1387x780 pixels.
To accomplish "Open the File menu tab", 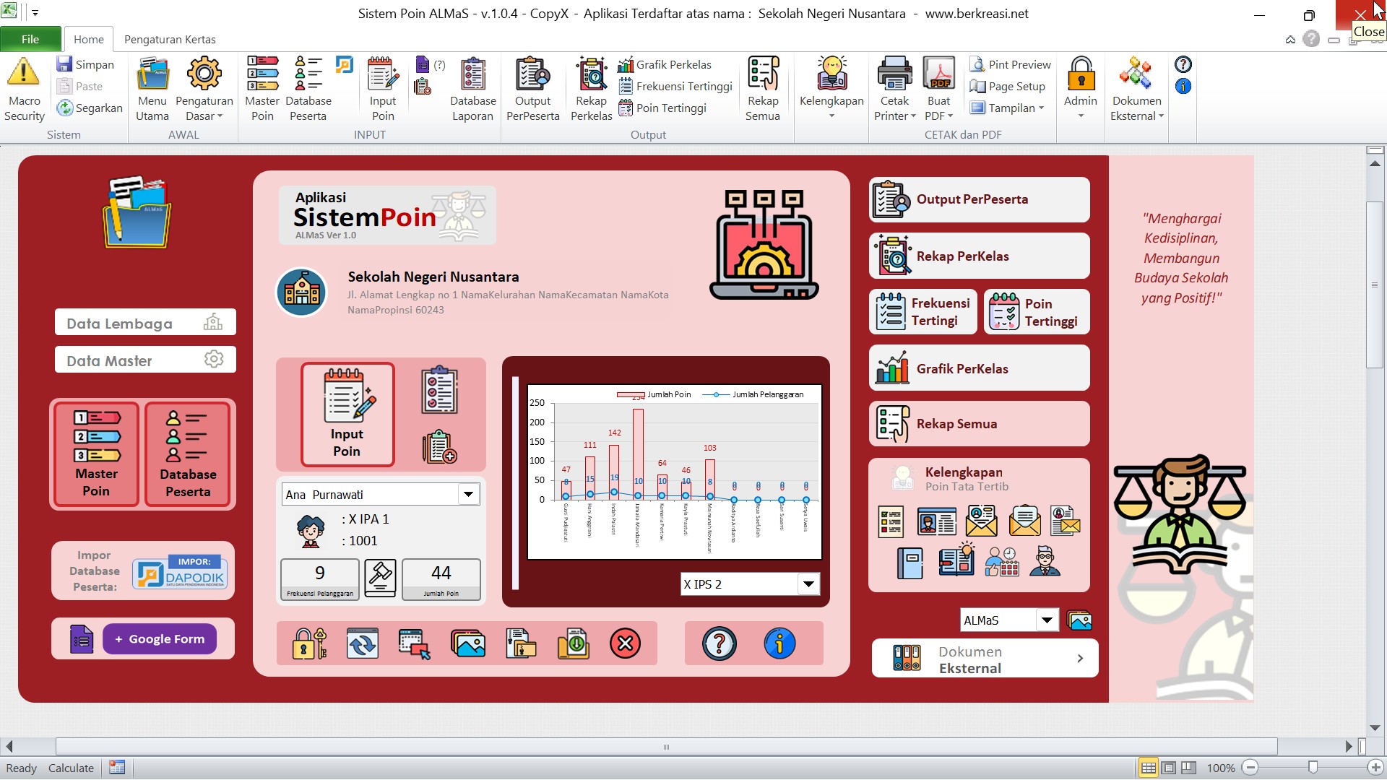I will click(x=30, y=39).
